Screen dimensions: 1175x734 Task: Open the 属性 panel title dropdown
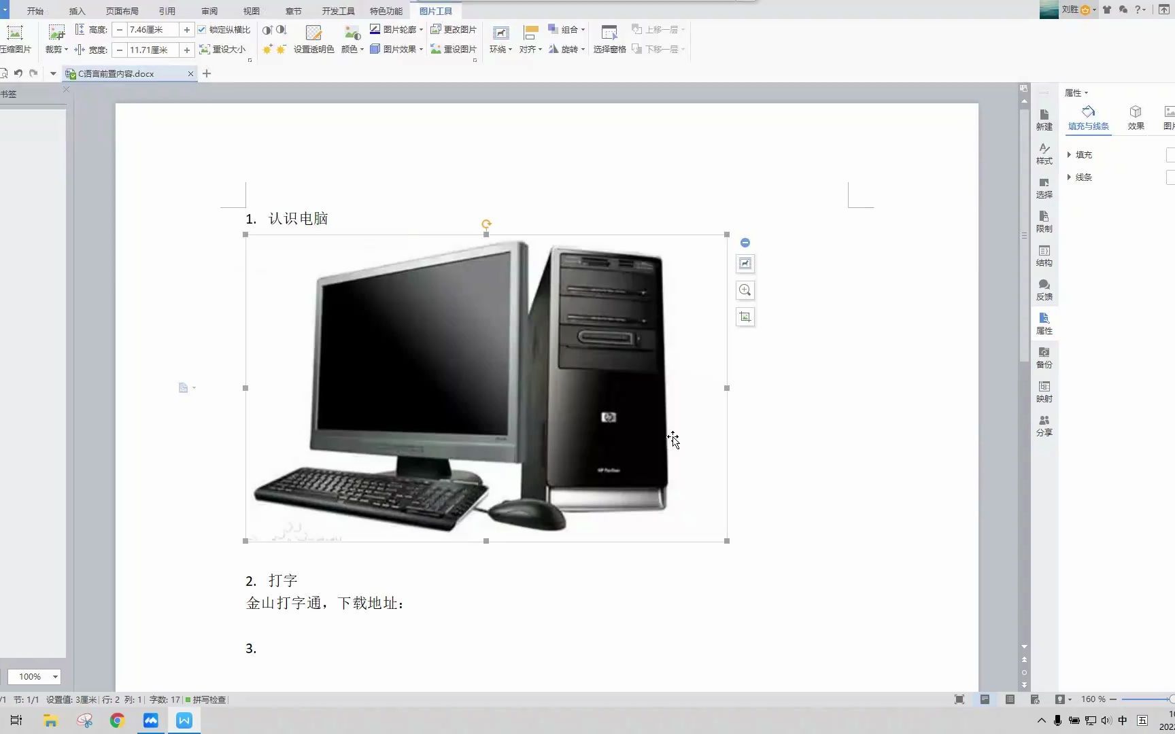pos(1076,92)
